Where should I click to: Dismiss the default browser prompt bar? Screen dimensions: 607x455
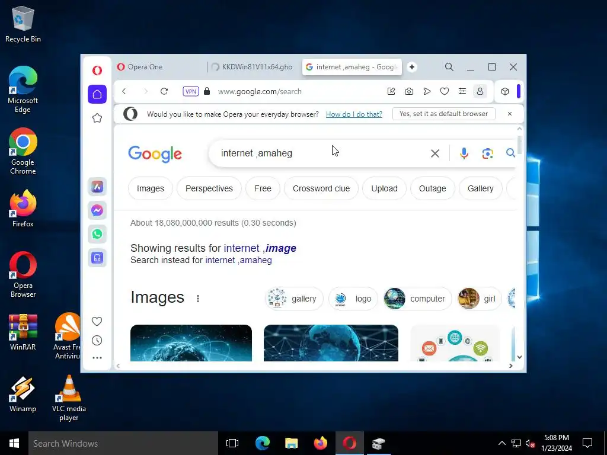tap(509, 114)
